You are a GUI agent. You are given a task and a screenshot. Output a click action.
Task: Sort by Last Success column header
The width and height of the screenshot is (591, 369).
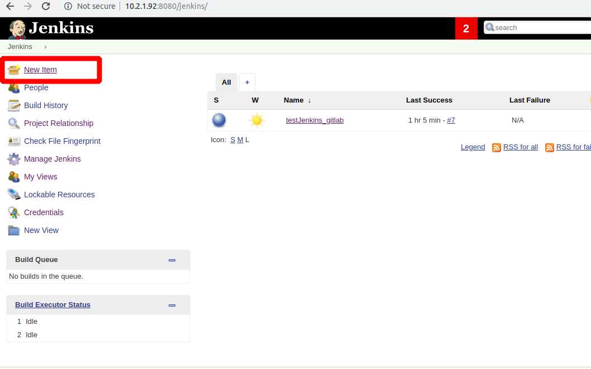click(429, 100)
